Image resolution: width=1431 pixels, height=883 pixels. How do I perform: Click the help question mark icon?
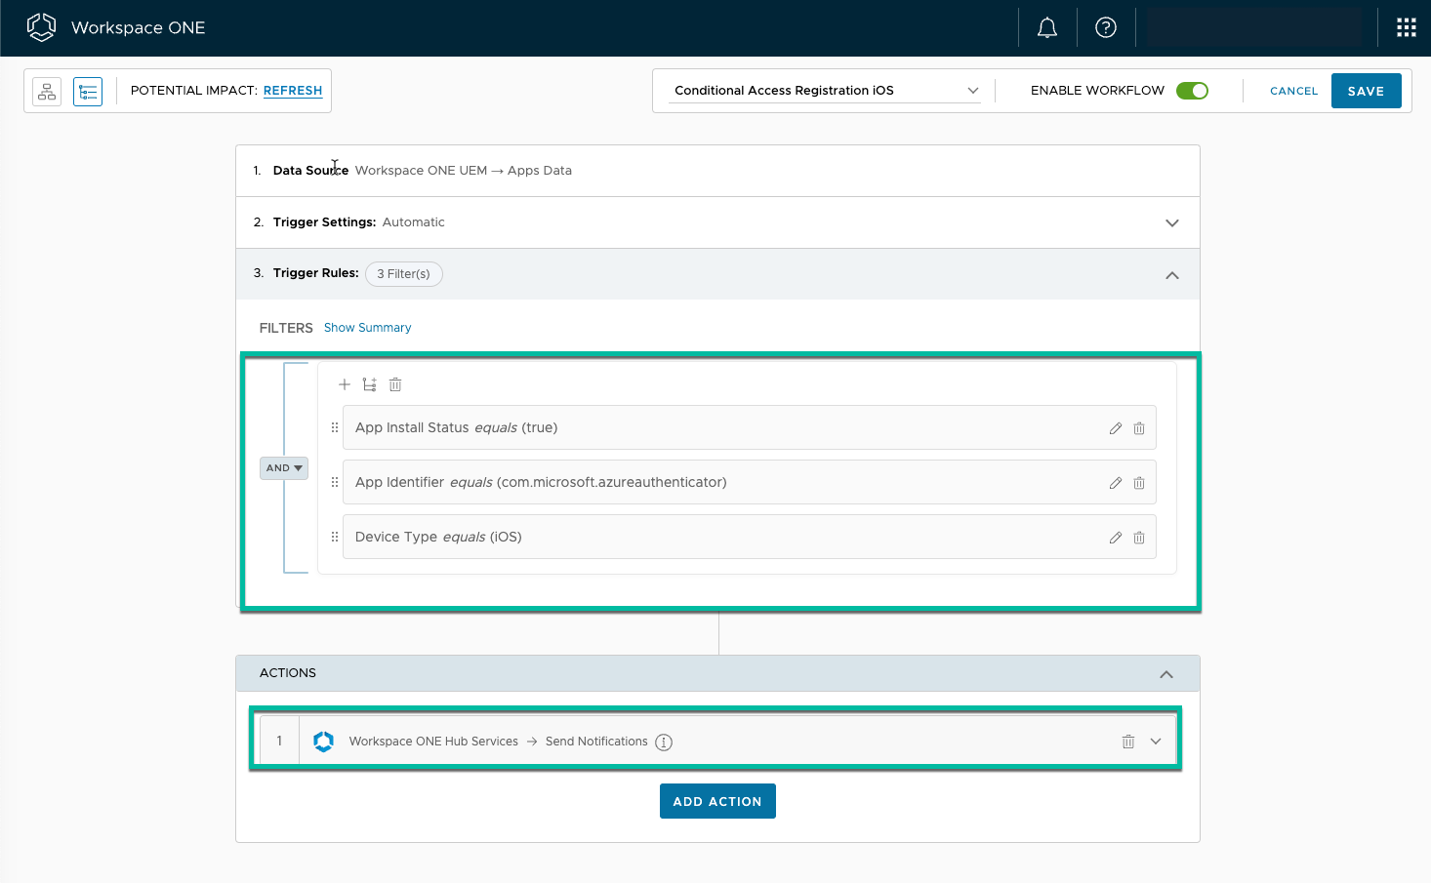[1105, 27]
